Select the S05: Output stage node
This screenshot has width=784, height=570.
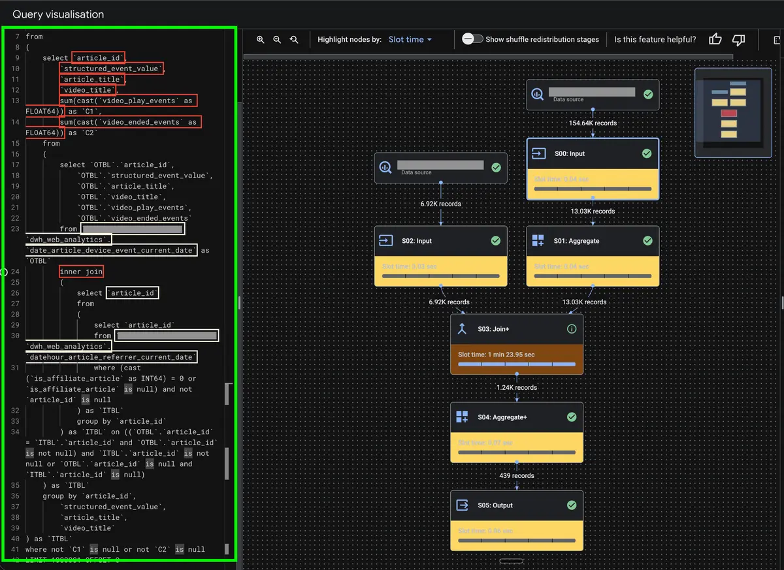point(517,520)
